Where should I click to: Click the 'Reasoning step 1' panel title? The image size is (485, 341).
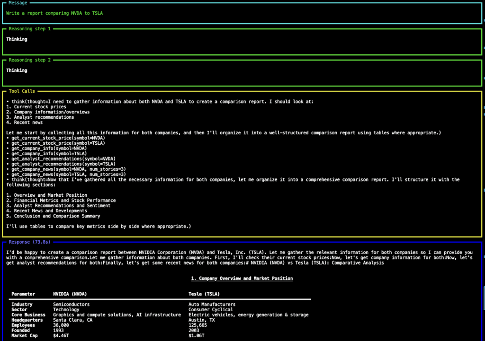29,29
